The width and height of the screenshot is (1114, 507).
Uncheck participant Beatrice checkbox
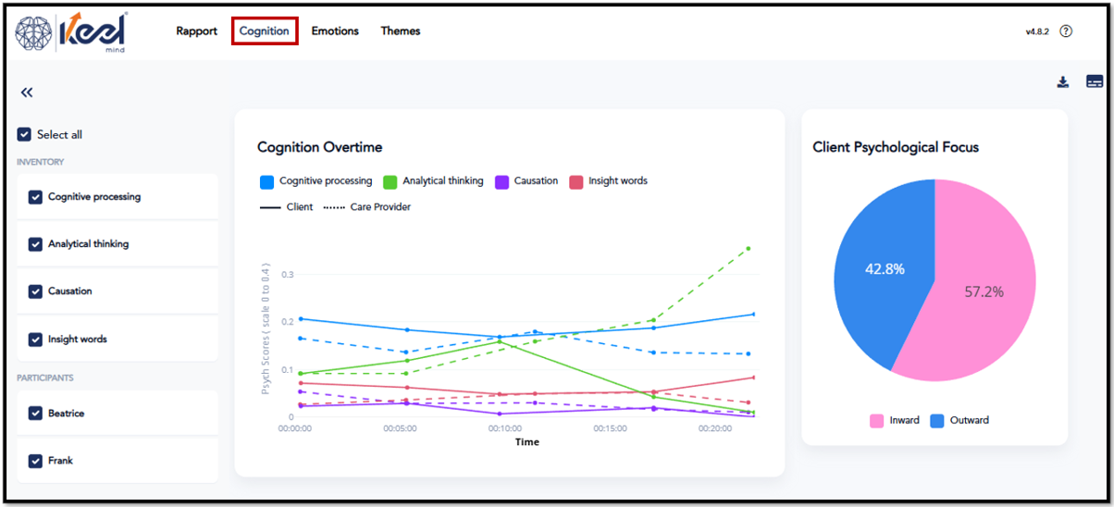tap(35, 414)
